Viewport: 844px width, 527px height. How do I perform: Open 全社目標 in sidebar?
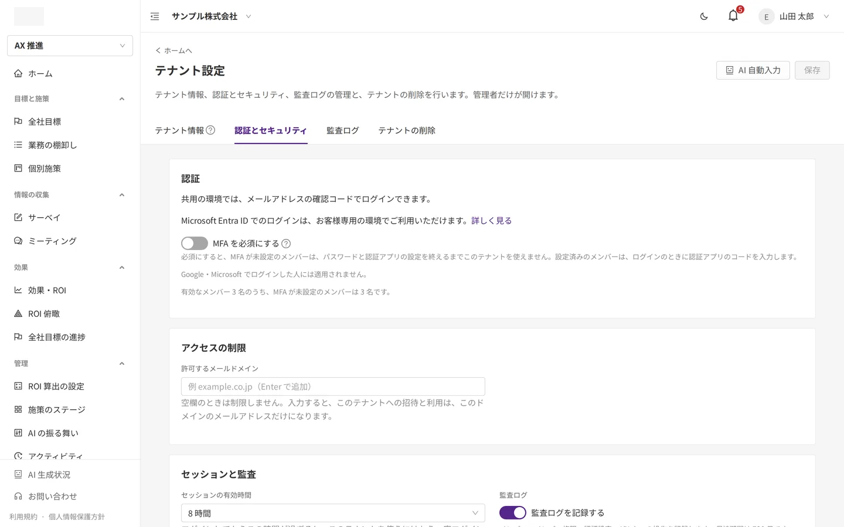coord(70,122)
